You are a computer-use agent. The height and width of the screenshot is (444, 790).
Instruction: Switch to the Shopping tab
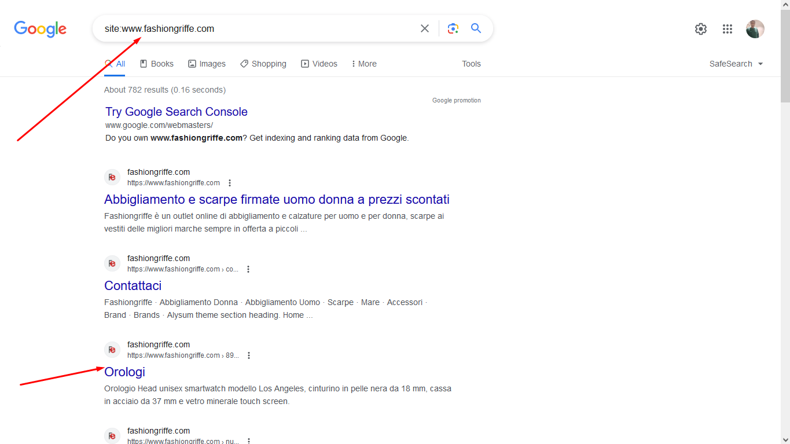[x=263, y=64]
